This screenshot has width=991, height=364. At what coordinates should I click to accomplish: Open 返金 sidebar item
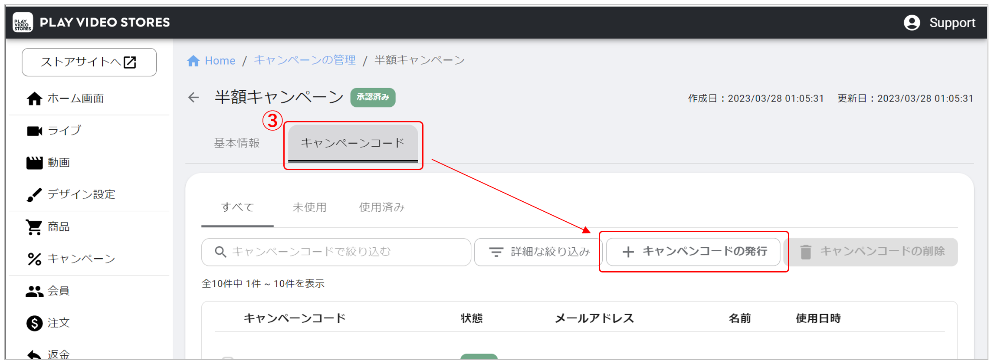59,354
